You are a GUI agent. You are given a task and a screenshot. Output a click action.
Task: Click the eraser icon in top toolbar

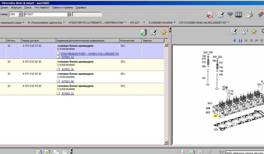pos(260,15)
